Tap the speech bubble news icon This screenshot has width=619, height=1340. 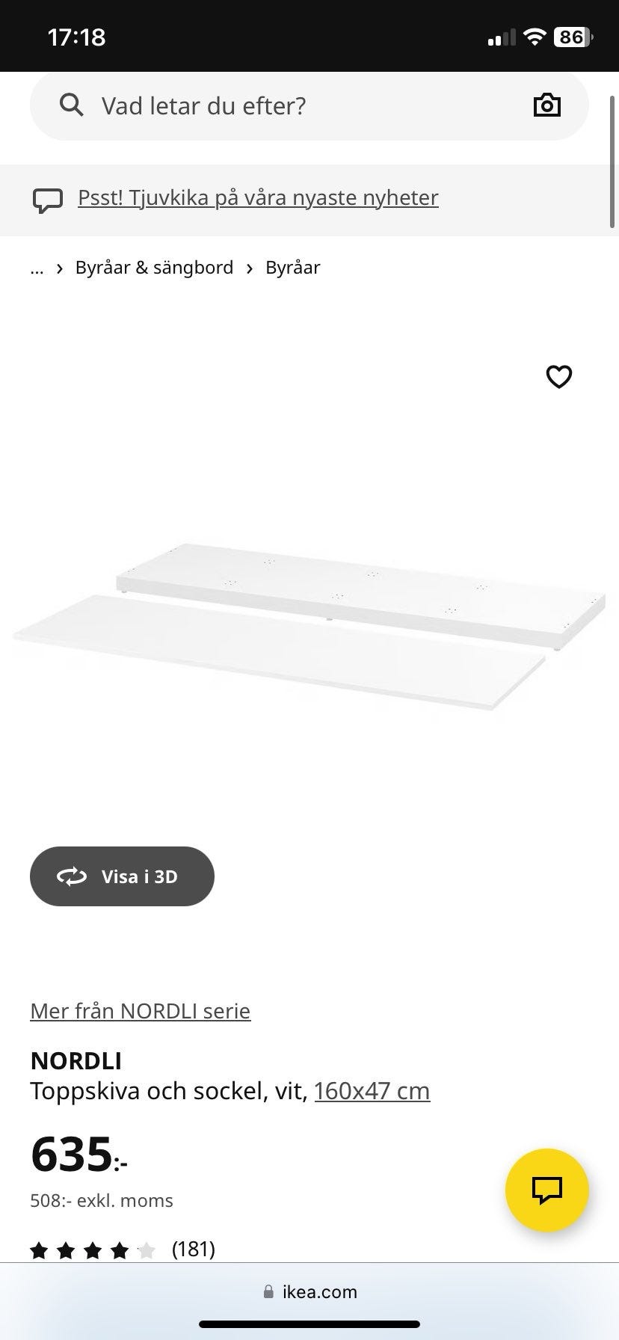click(x=48, y=200)
